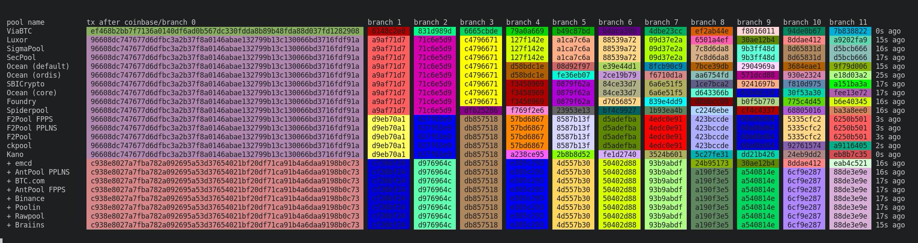
Task: Click the pink f769f2e6 hash cell
Action: (x=527, y=111)
